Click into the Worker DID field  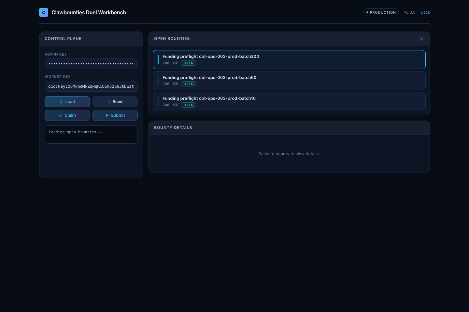click(x=91, y=86)
